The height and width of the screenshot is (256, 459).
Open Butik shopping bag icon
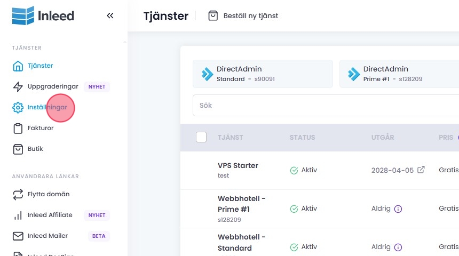(x=18, y=149)
